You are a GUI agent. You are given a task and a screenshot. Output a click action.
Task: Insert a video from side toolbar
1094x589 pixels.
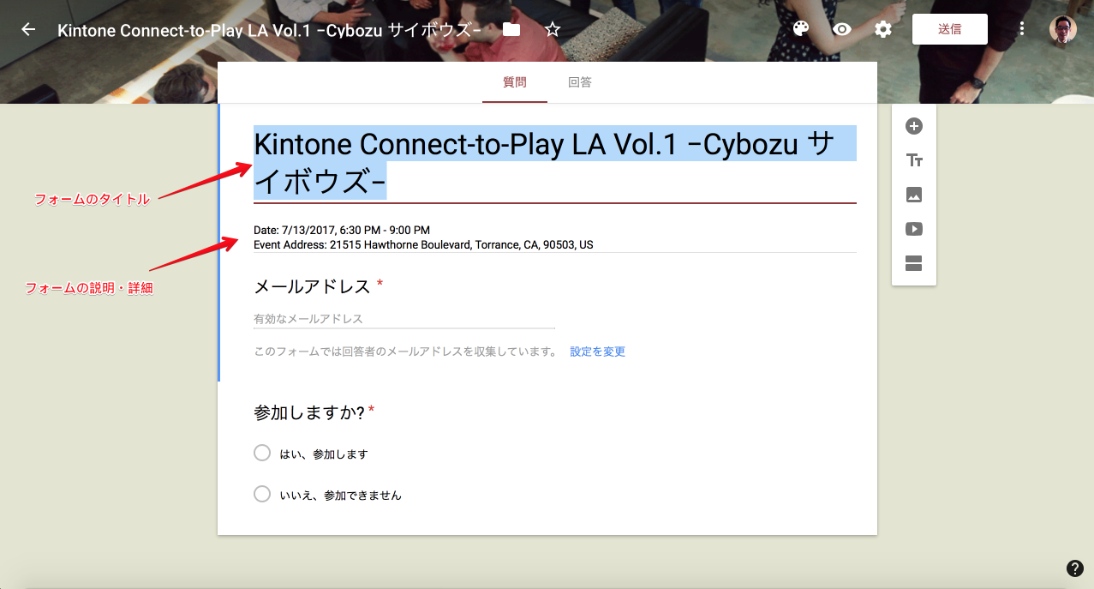click(x=914, y=229)
